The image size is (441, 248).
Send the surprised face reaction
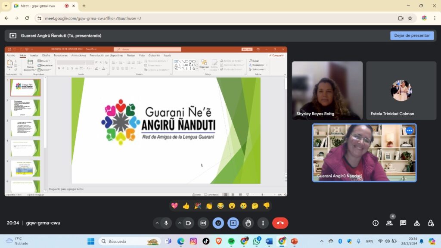click(x=232, y=206)
